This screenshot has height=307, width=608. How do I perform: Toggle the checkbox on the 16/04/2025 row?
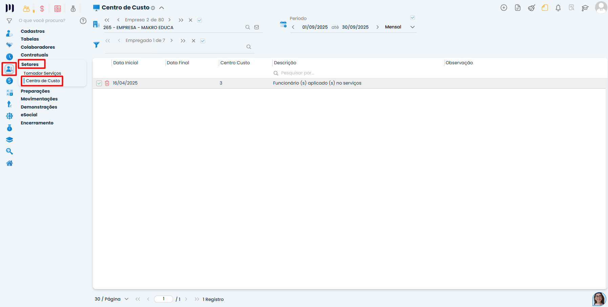tap(99, 83)
